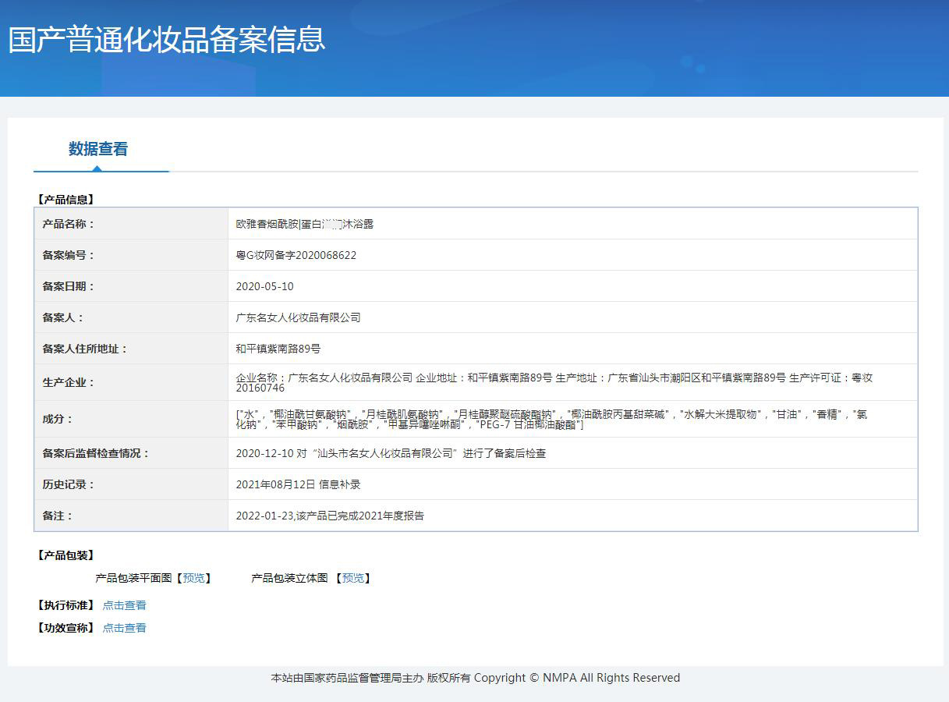Click the 产品名称 row label
Screen dimensions: 949x702
68,224
